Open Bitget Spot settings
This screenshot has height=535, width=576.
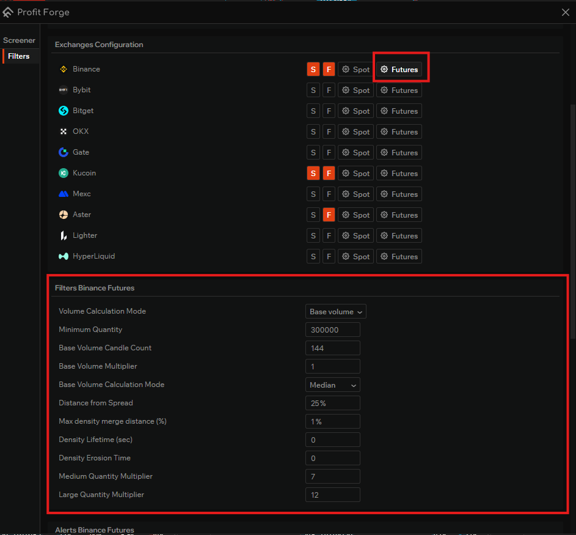click(355, 111)
